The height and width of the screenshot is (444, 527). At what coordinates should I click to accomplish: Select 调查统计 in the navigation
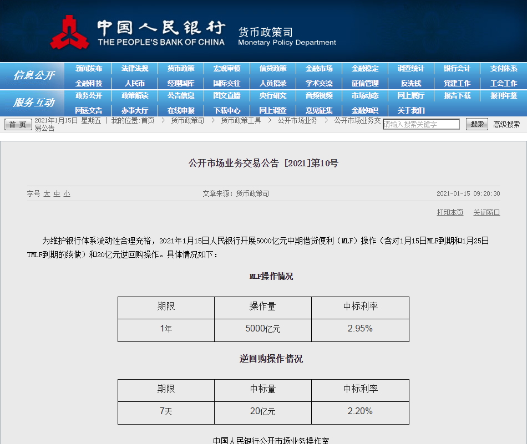click(x=411, y=69)
